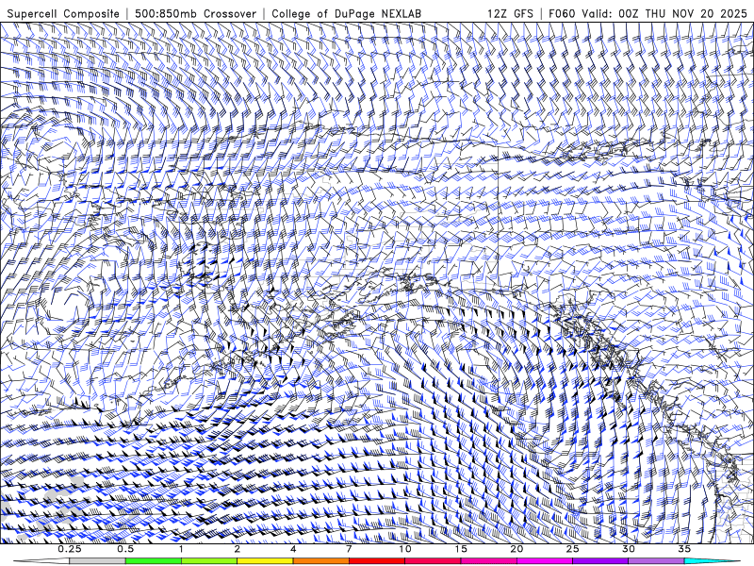Screen dimensions: 754x566
Task: Click the College of DuPage NEXLAB label
Action: pyautogui.click(x=346, y=13)
